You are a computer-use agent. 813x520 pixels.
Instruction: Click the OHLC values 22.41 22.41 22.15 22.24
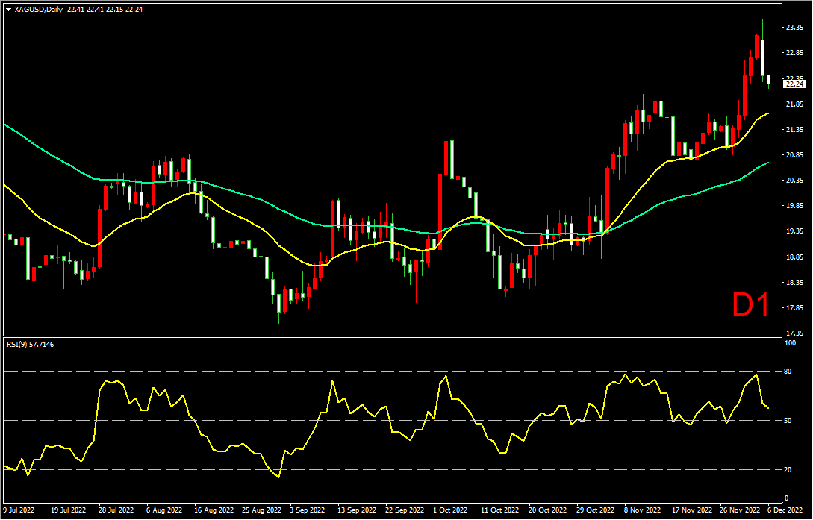point(104,9)
